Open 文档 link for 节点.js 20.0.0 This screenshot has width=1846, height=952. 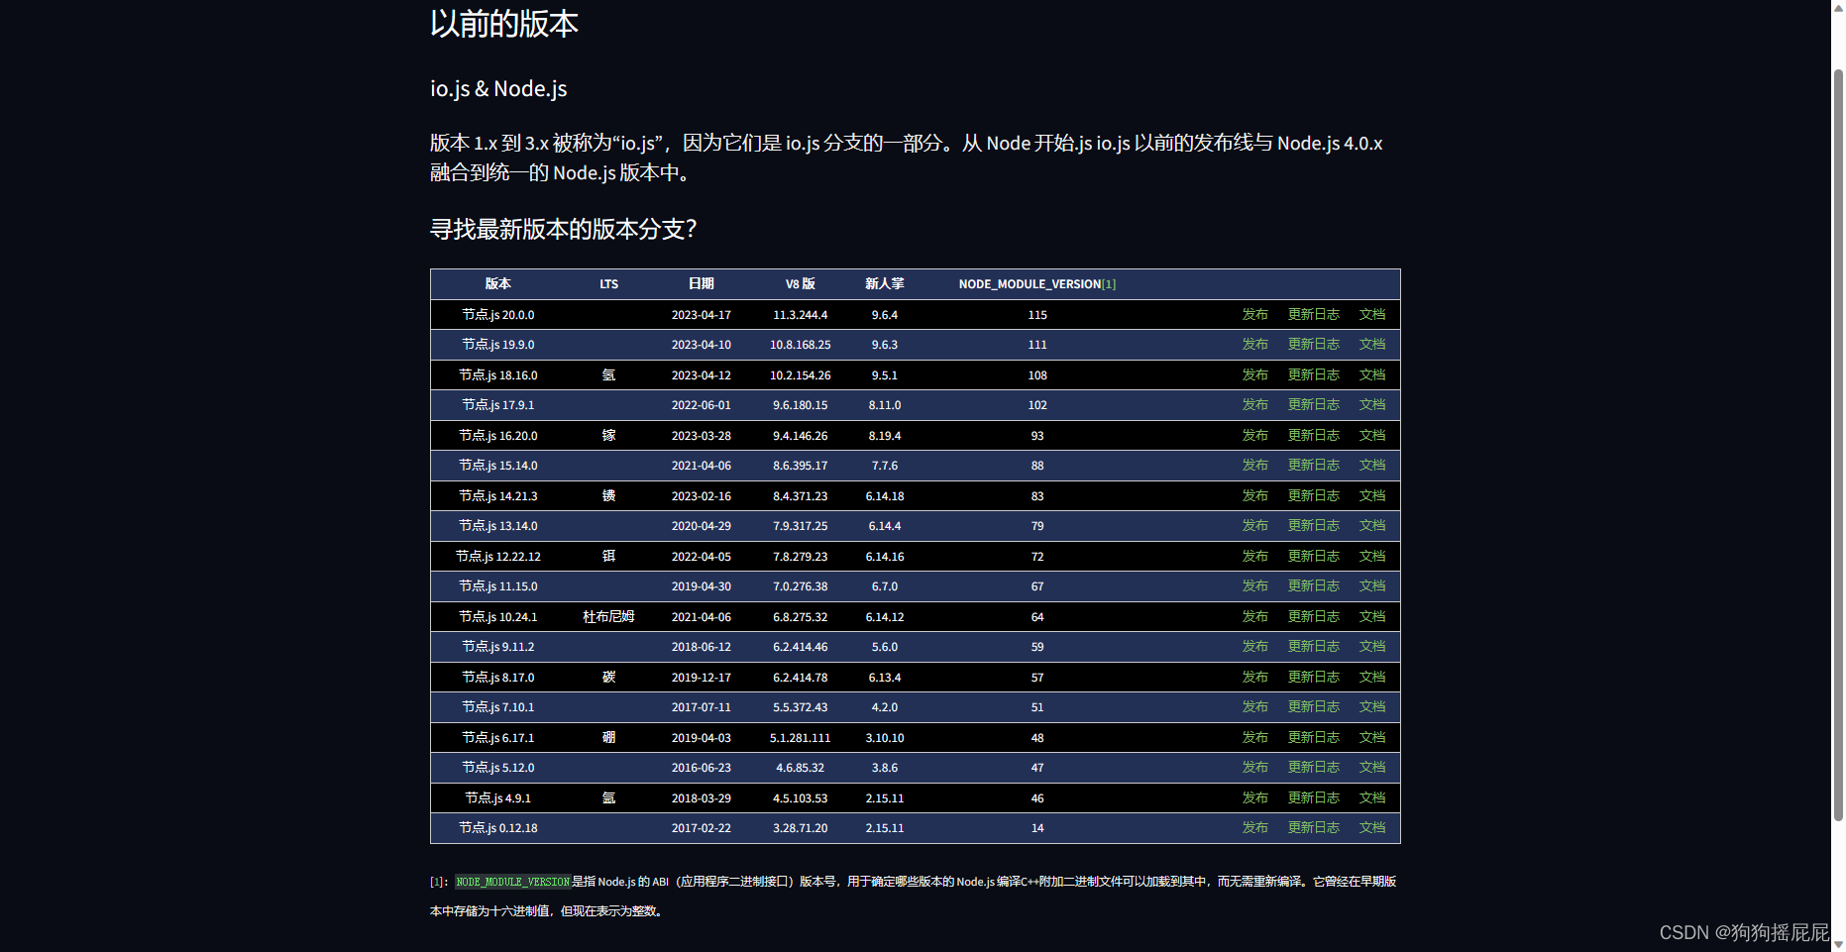point(1371,314)
